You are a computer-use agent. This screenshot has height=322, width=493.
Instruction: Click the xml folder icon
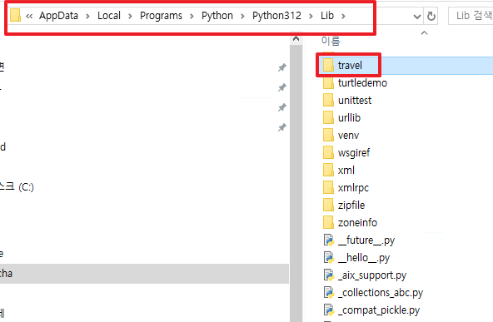coord(328,171)
